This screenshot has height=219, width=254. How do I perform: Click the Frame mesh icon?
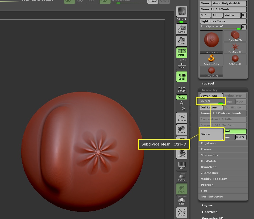[181, 118]
